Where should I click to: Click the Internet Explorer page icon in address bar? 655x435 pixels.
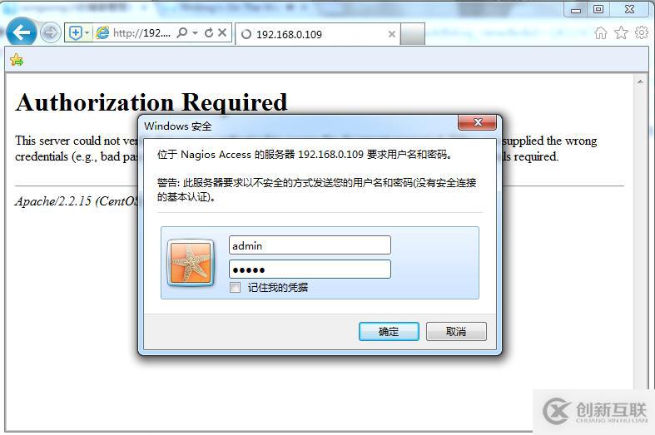click(x=102, y=32)
